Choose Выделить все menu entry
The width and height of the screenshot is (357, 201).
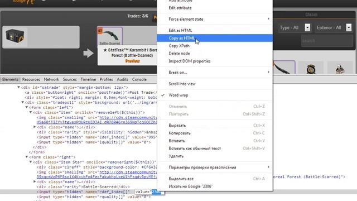click(x=215, y=179)
